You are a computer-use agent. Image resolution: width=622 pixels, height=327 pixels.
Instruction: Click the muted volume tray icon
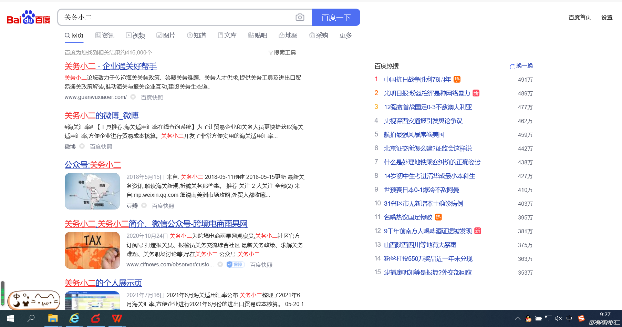[559, 318]
